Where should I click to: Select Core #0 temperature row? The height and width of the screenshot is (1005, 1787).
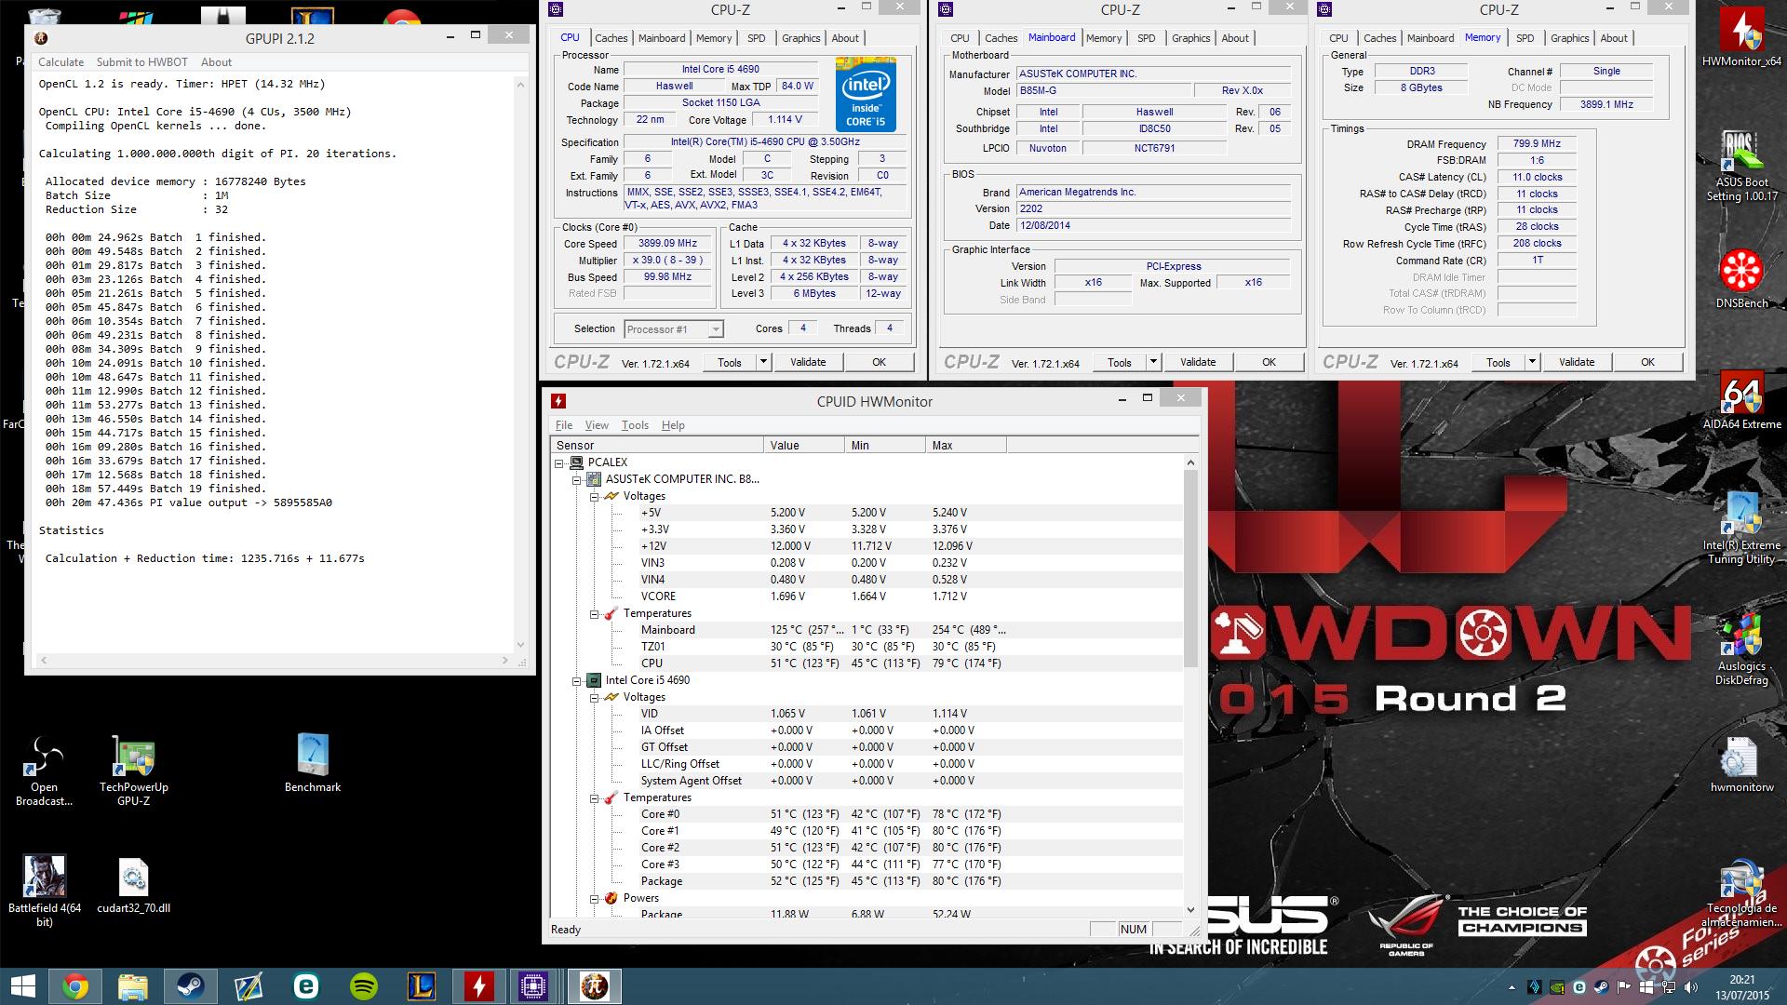866,814
